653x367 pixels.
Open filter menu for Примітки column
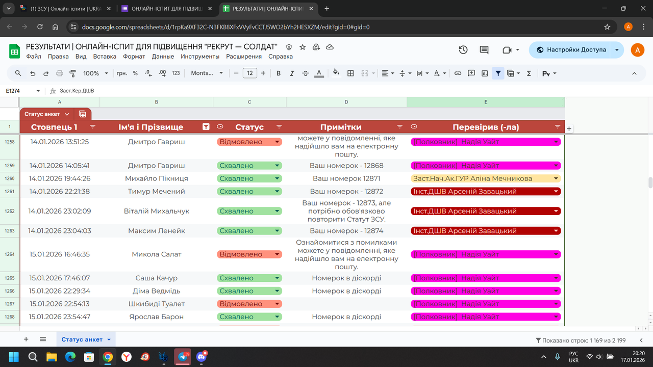[x=400, y=127]
